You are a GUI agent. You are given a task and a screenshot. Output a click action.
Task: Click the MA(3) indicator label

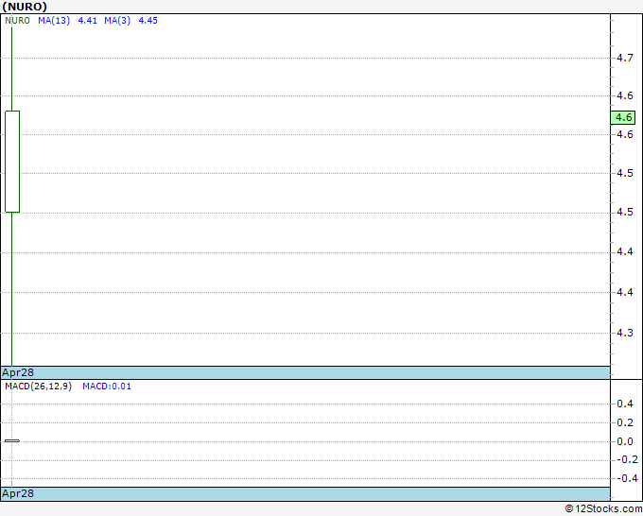pyautogui.click(x=117, y=21)
